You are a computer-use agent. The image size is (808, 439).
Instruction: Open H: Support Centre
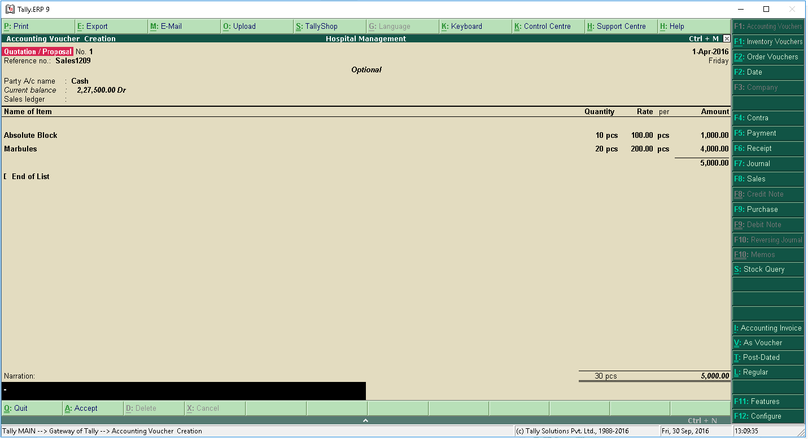pos(621,27)
